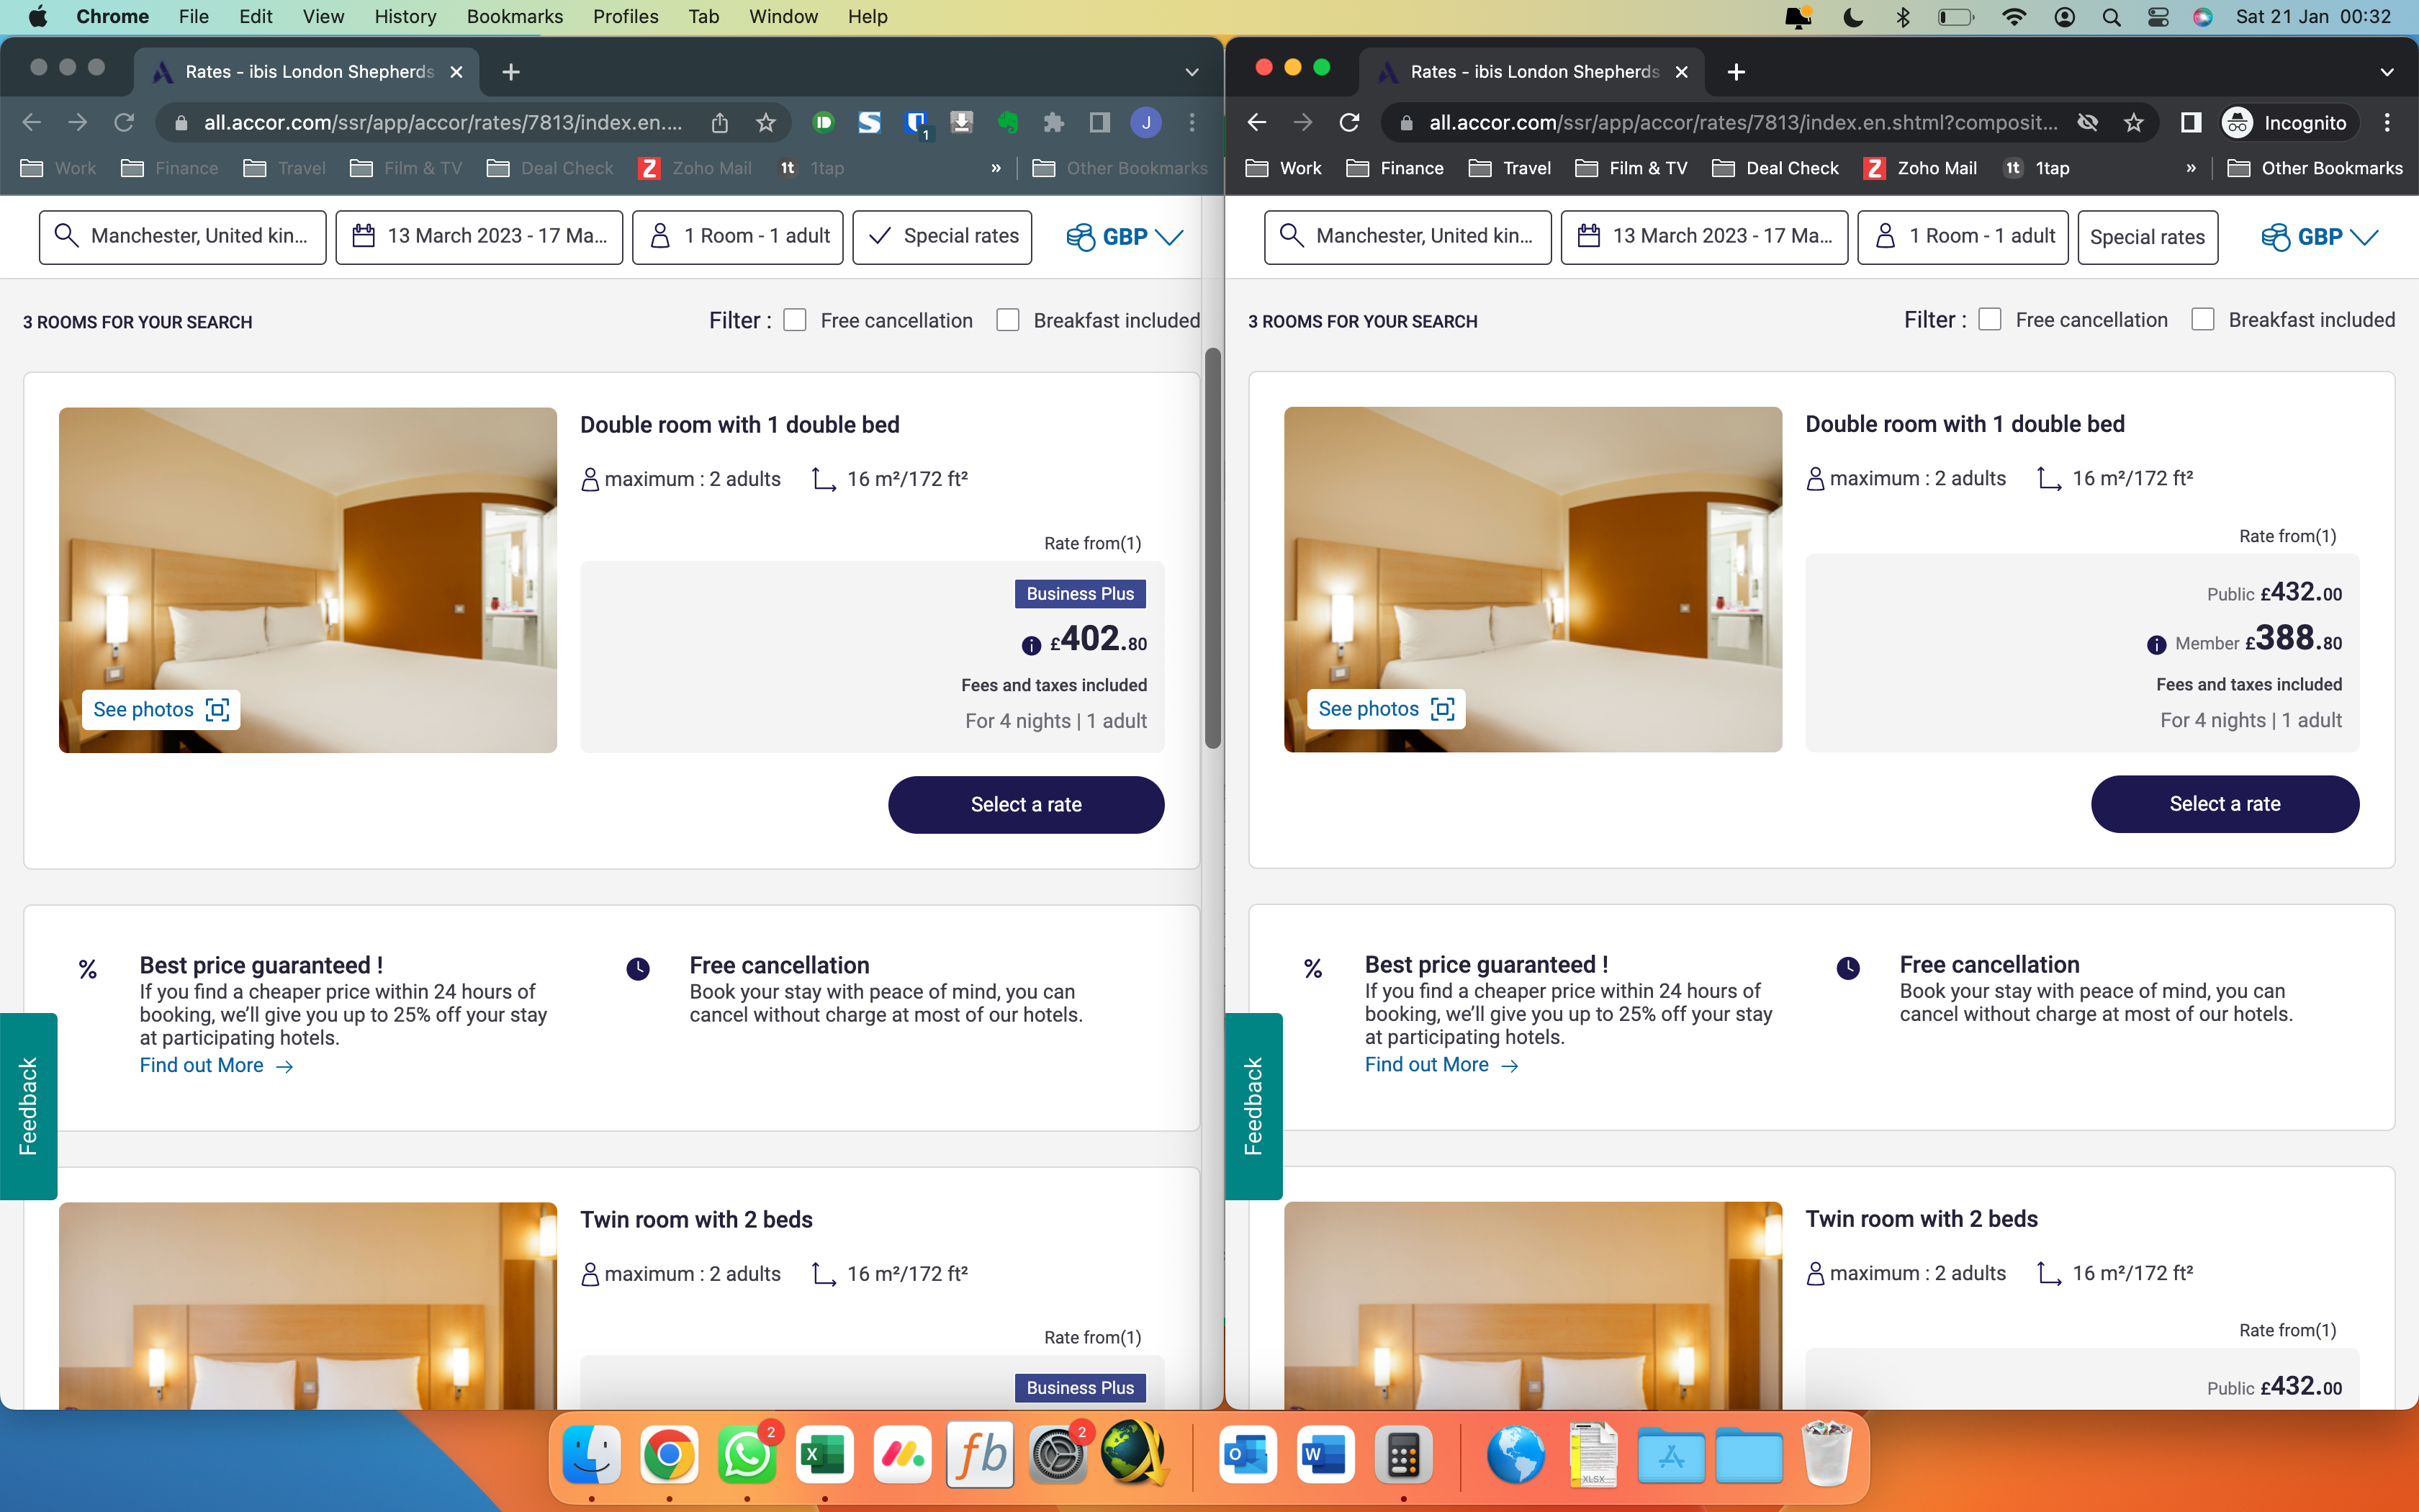Click info icon beside Member £388.80
The image size is (2419, 1512).
coord(2157,644)
